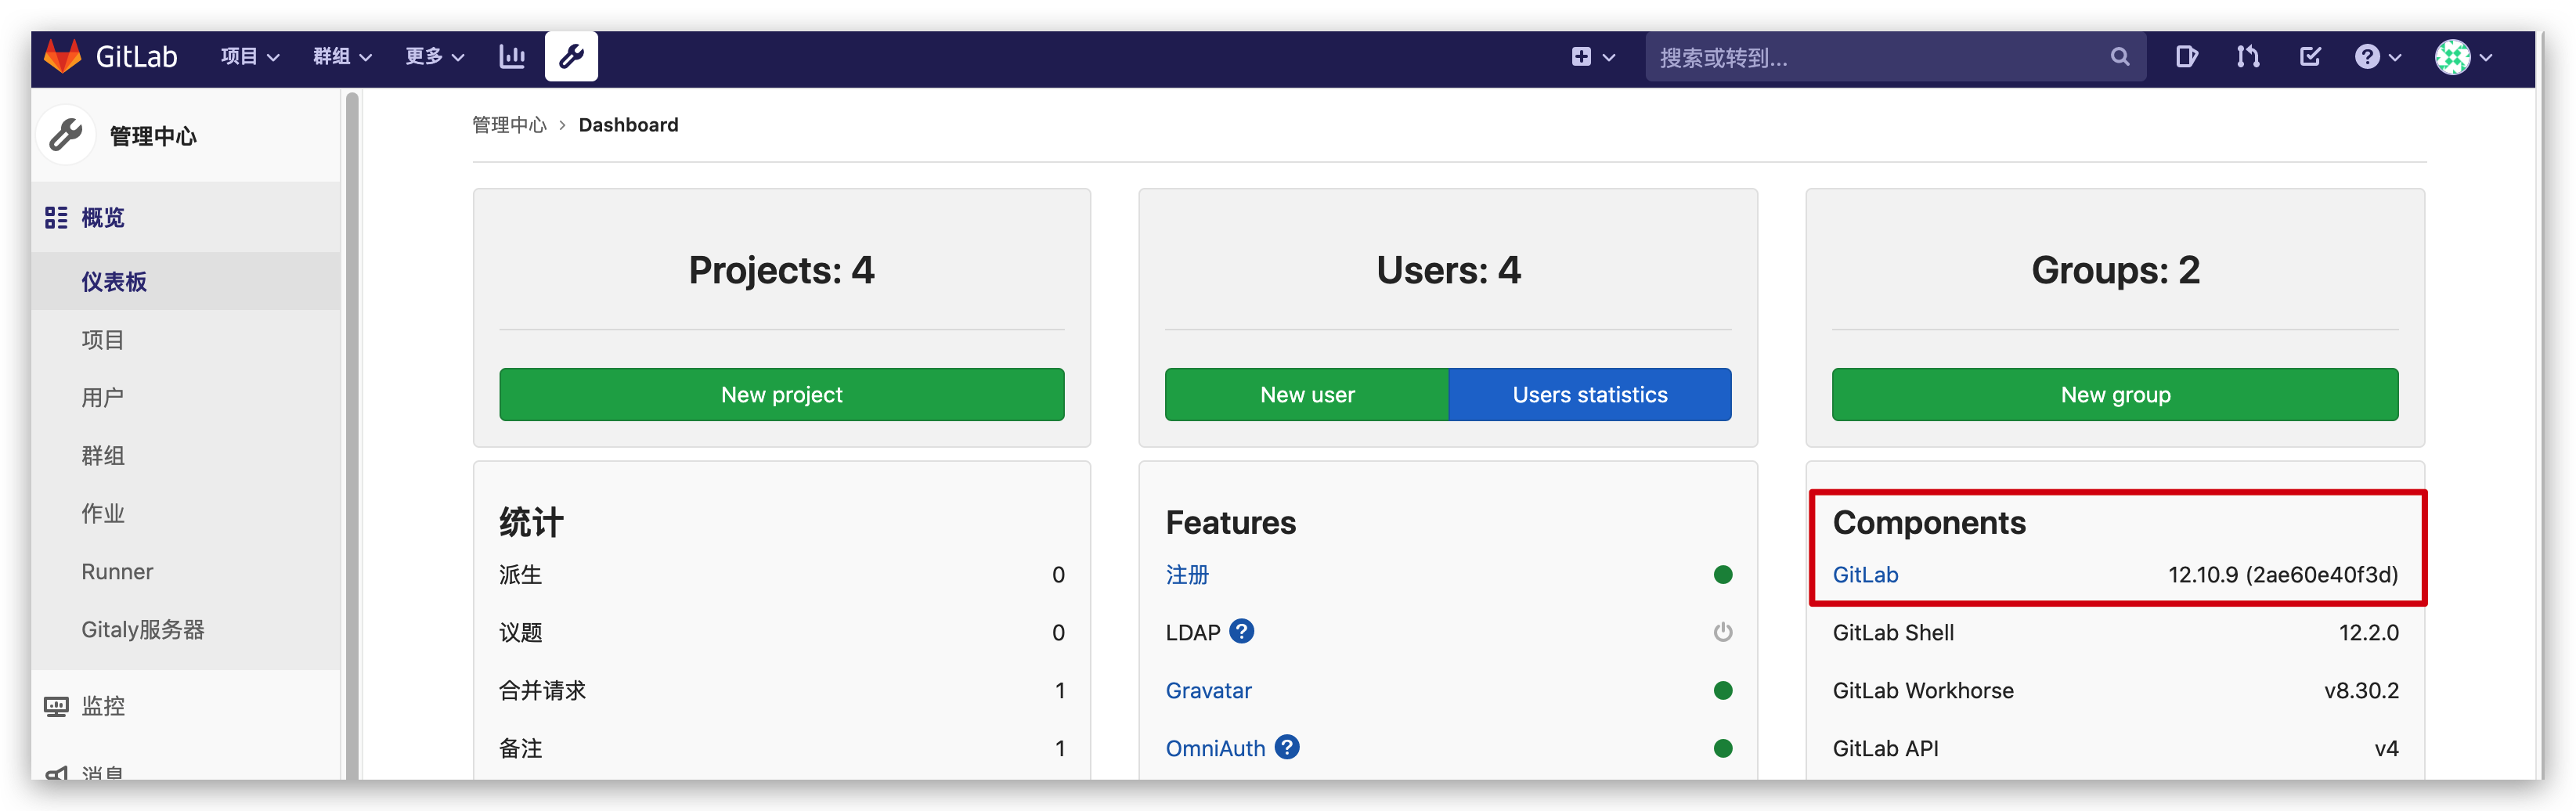Image resolution: width=2576 pixels, height=811 pixels.
Task: Open the issues icon in navbar
Action: click(x=2186, y=57)
